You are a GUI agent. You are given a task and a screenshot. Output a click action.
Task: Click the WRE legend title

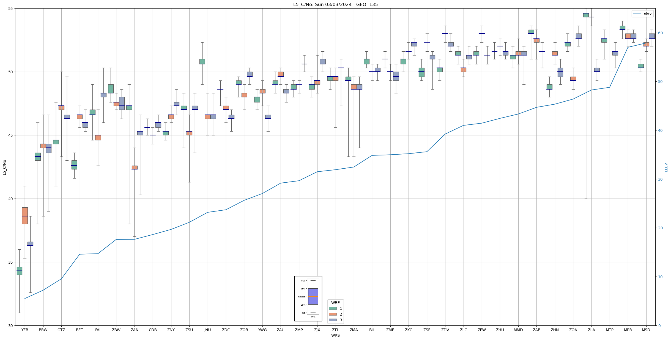[x=335, y=303]
